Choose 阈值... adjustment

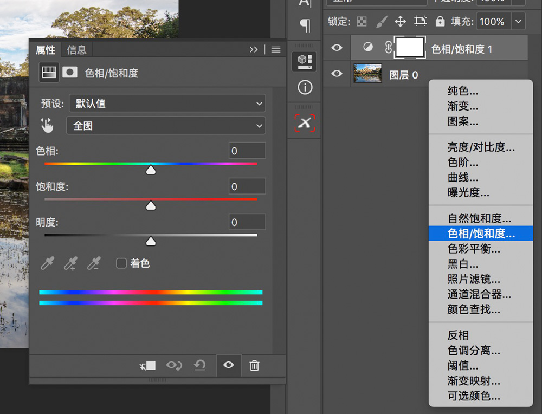(480, 366)
